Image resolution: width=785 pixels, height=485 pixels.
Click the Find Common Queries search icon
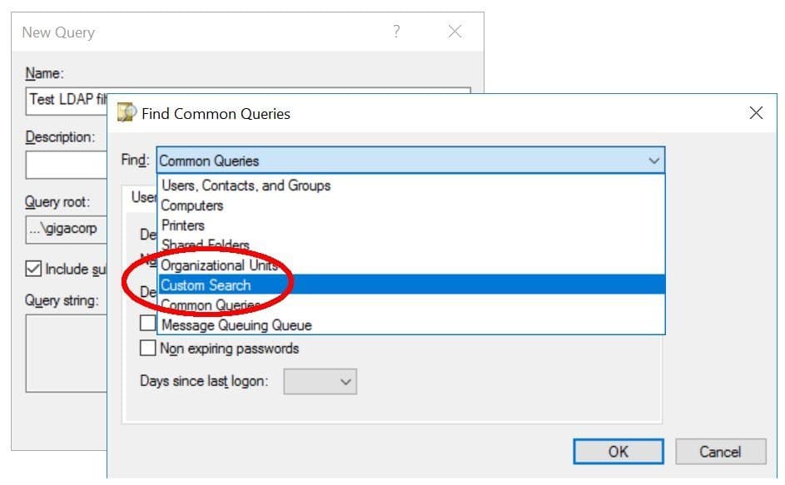[127, 112]
